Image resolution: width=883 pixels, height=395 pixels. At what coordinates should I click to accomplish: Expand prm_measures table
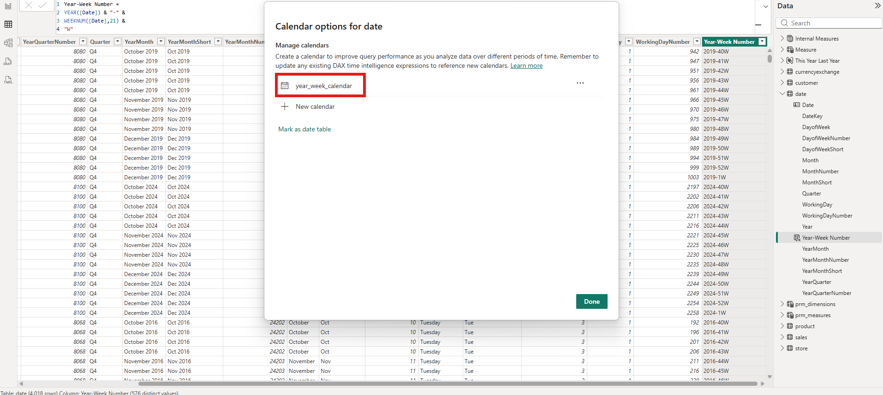click(782, 315)
